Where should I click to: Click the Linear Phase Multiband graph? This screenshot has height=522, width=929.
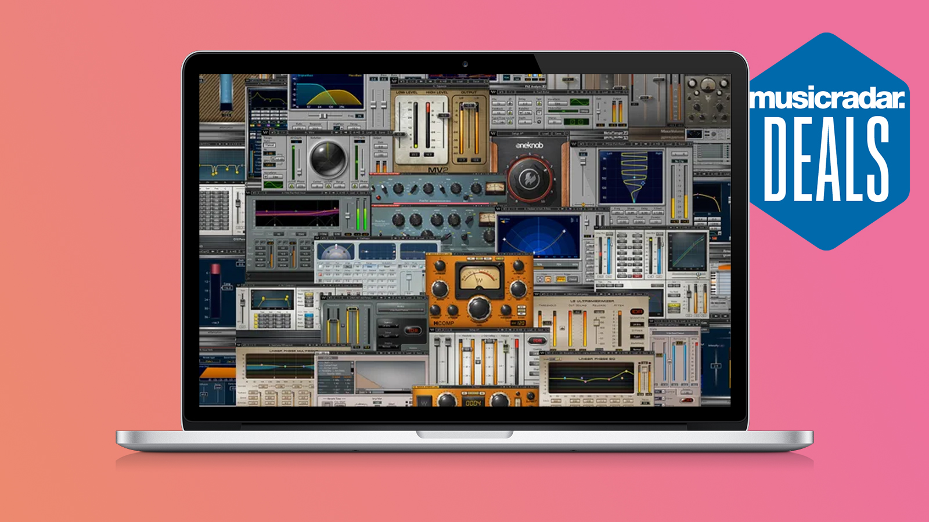[x=280, y=366]
